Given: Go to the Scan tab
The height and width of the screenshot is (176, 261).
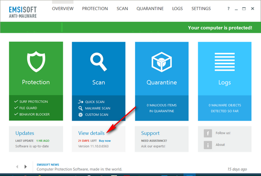Looking at the screenshot, I should tap(122, 8).
